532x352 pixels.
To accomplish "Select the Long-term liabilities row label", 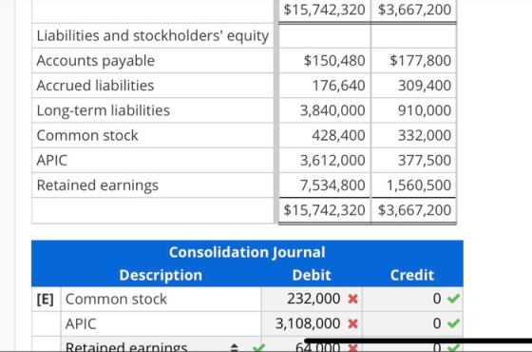I will 104,110.
